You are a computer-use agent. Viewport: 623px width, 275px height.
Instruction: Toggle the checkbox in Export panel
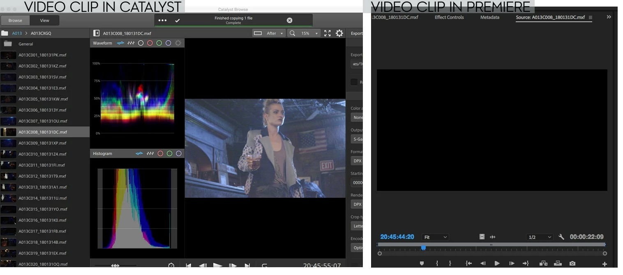(x=354, y=82)
